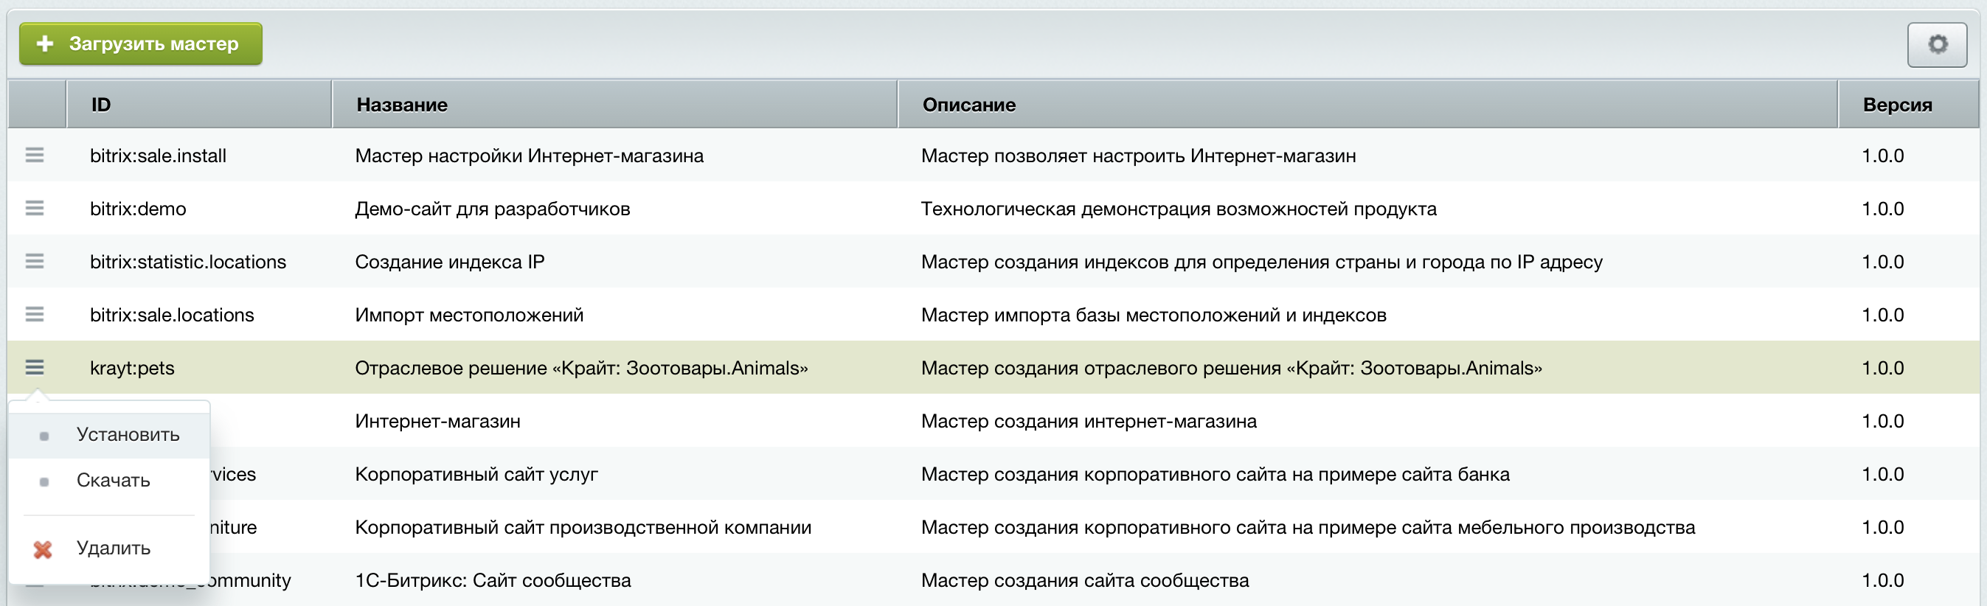The height and width of the screenshot is (606, 1987).
Task: Click the name Корпоративный сайт производственной компании
Action: pos(583,528)
